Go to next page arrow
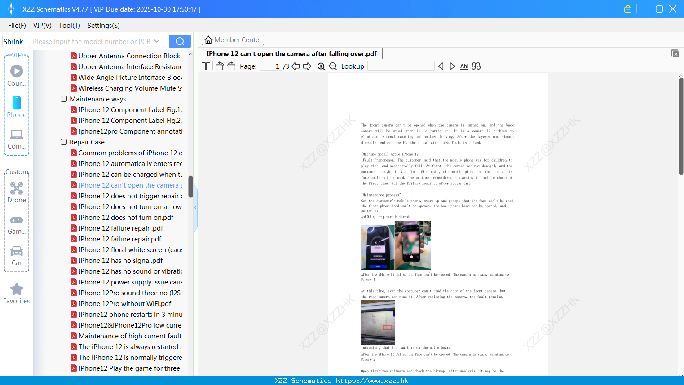The height and width of the screenshot is (385, 684). pos(307,66)
